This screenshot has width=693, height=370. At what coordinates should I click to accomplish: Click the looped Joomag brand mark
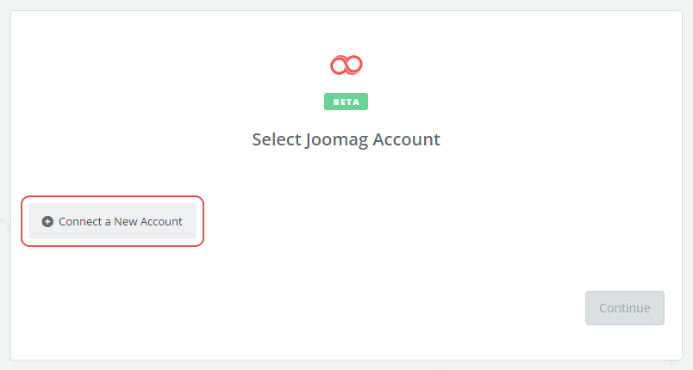[346, 65]
